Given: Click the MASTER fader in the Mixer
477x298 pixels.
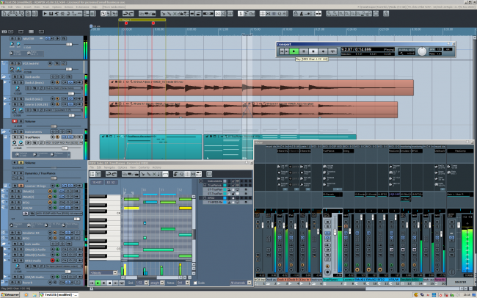Looking at the screenshot, I should pos(459,225).
